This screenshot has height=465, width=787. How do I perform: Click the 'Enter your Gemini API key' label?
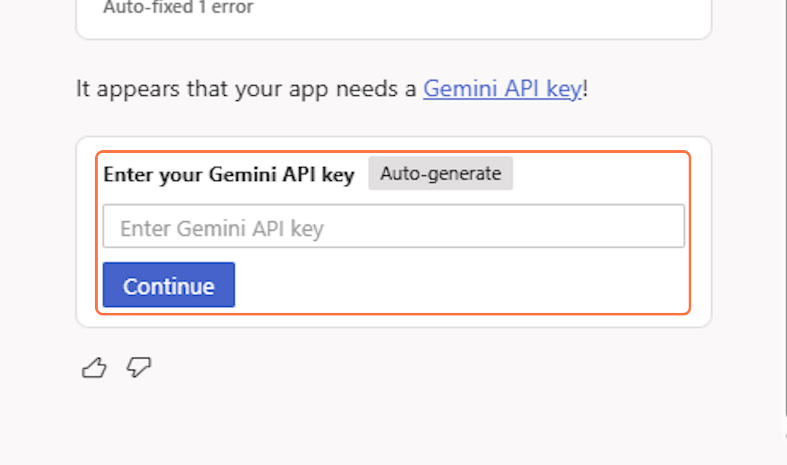click(229, 174)
